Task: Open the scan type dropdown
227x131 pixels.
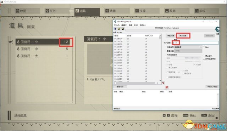Action: (x=188, y=47)
